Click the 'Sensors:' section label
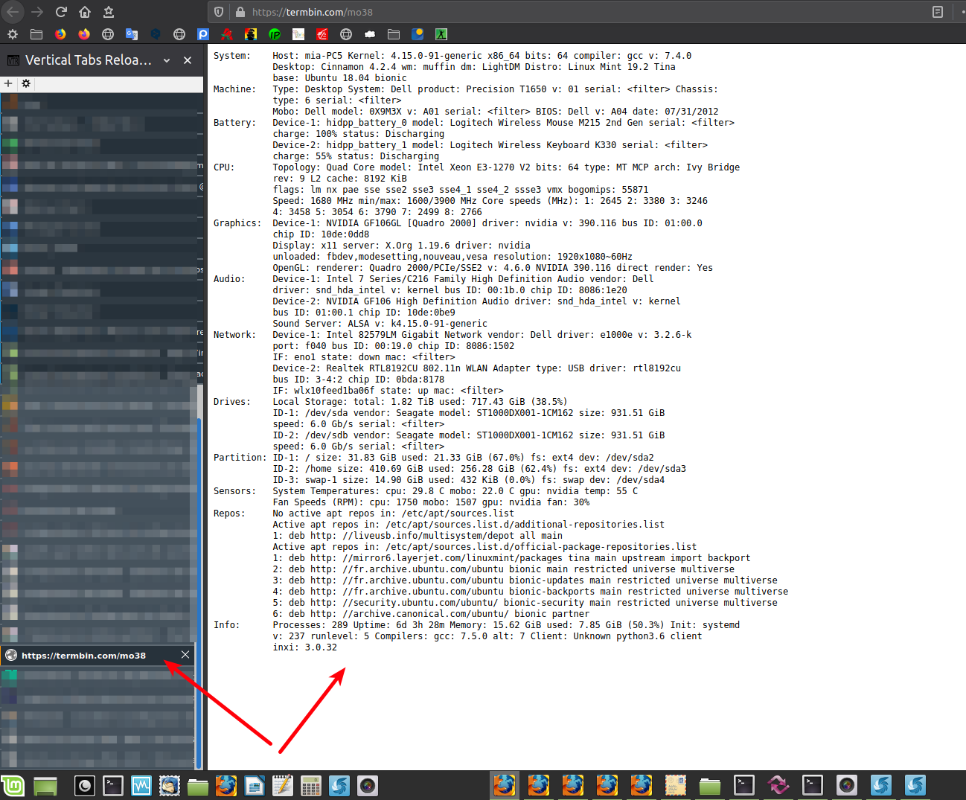 tap(234, 491)
